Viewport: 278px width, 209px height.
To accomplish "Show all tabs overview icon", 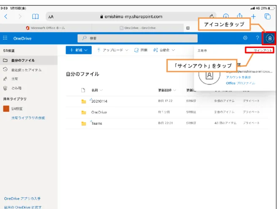I will tap(267, 16).
